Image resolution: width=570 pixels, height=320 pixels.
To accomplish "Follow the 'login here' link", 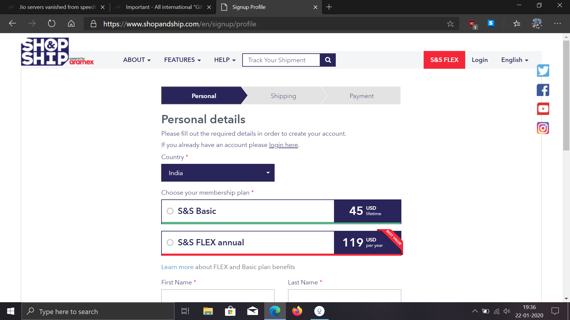I will 283,145.
